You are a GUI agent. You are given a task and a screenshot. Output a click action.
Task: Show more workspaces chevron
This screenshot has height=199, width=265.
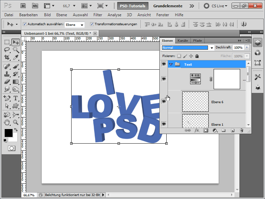point(192,6)
